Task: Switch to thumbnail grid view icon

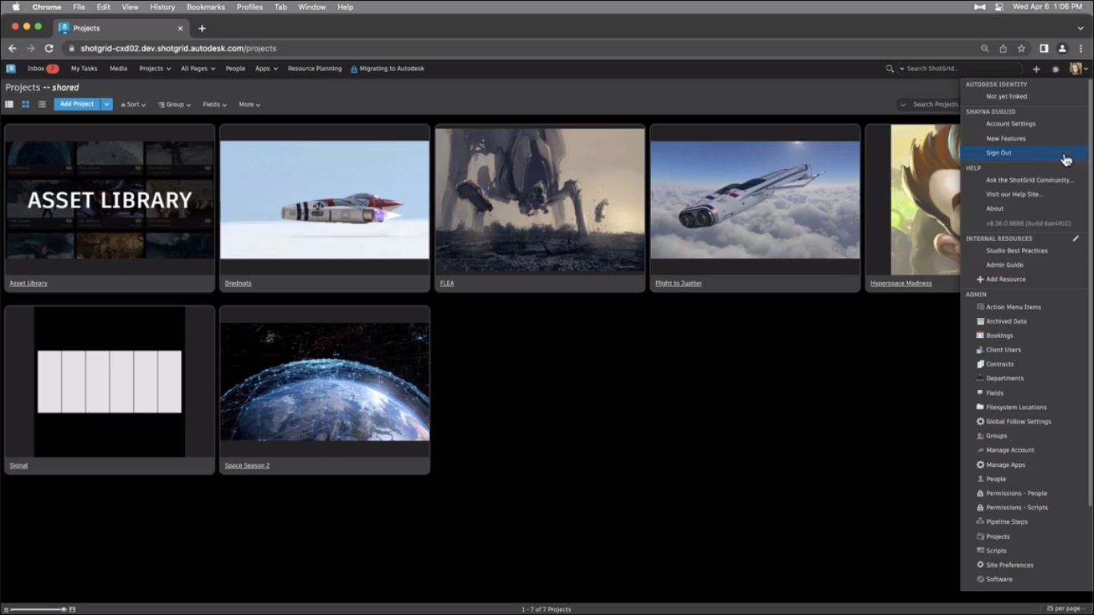Action: (x=26, y=104)
